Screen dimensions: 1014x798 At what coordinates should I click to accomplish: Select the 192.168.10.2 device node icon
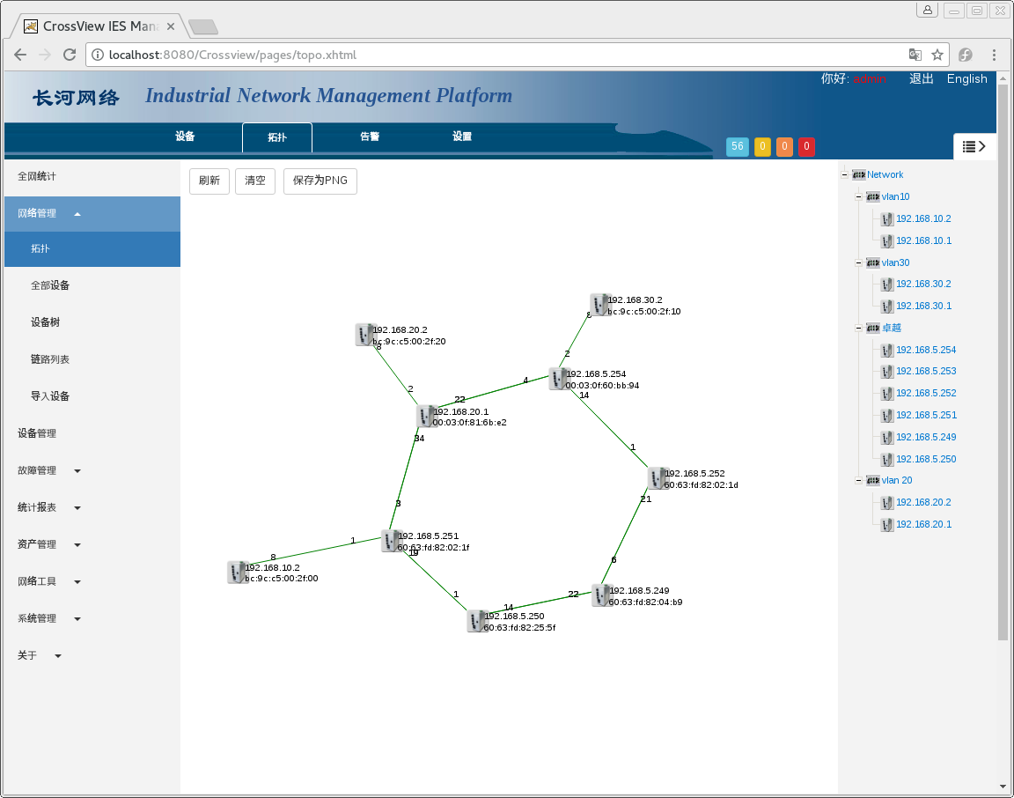pos(236,573)
